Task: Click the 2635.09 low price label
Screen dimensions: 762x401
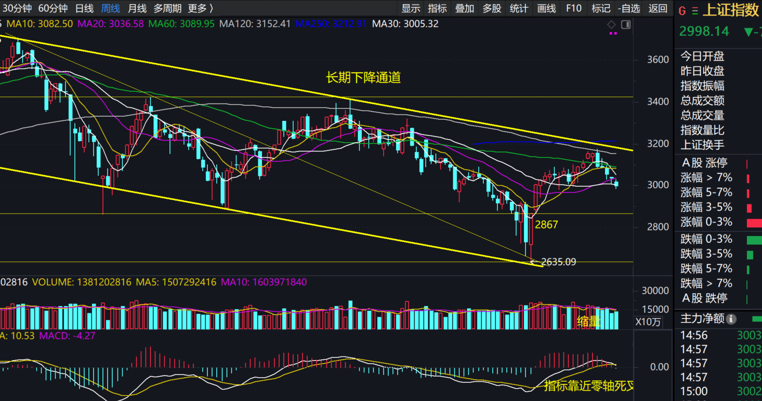Action: coord(559,262)
